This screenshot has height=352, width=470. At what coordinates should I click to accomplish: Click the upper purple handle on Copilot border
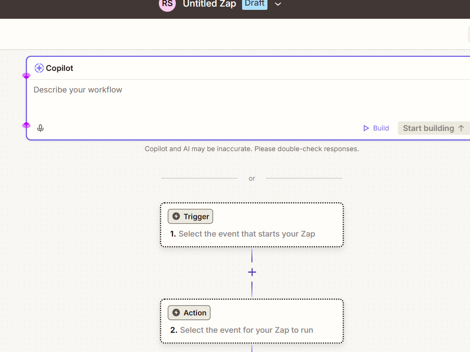26,76
